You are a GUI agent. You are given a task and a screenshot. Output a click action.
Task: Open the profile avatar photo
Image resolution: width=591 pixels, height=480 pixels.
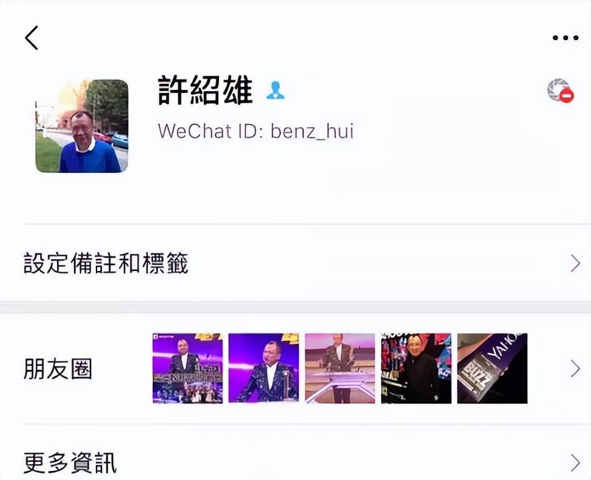82,126
